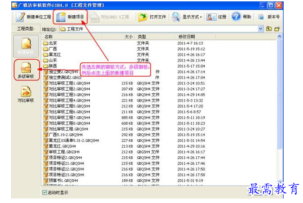
Task: Click date cell 2011-5-19 15:12
Action: 191,49
